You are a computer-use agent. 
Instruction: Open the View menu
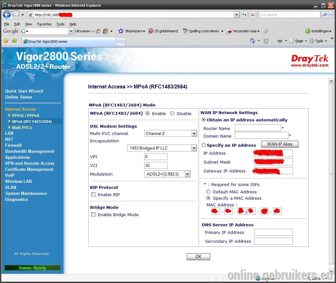[29, 24]
